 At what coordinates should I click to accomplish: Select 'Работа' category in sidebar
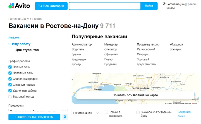click(x=14, y=38)
